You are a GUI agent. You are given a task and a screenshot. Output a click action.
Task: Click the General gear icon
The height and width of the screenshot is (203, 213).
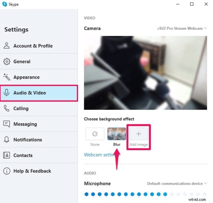[x=7, y=62]
